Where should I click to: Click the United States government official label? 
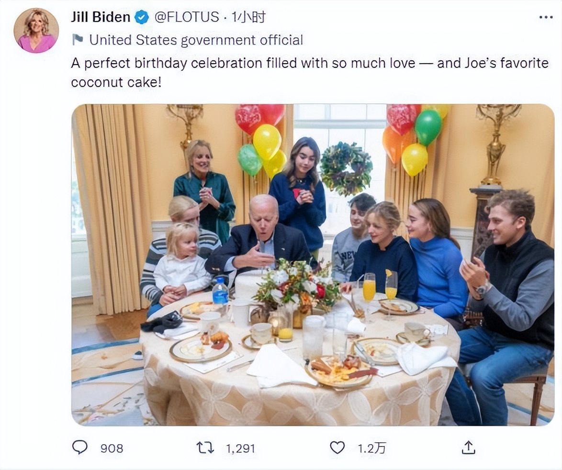tap(196, 40)
